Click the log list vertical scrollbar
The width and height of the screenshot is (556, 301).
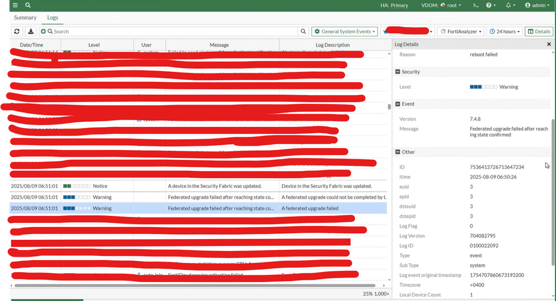pos(390,106)
